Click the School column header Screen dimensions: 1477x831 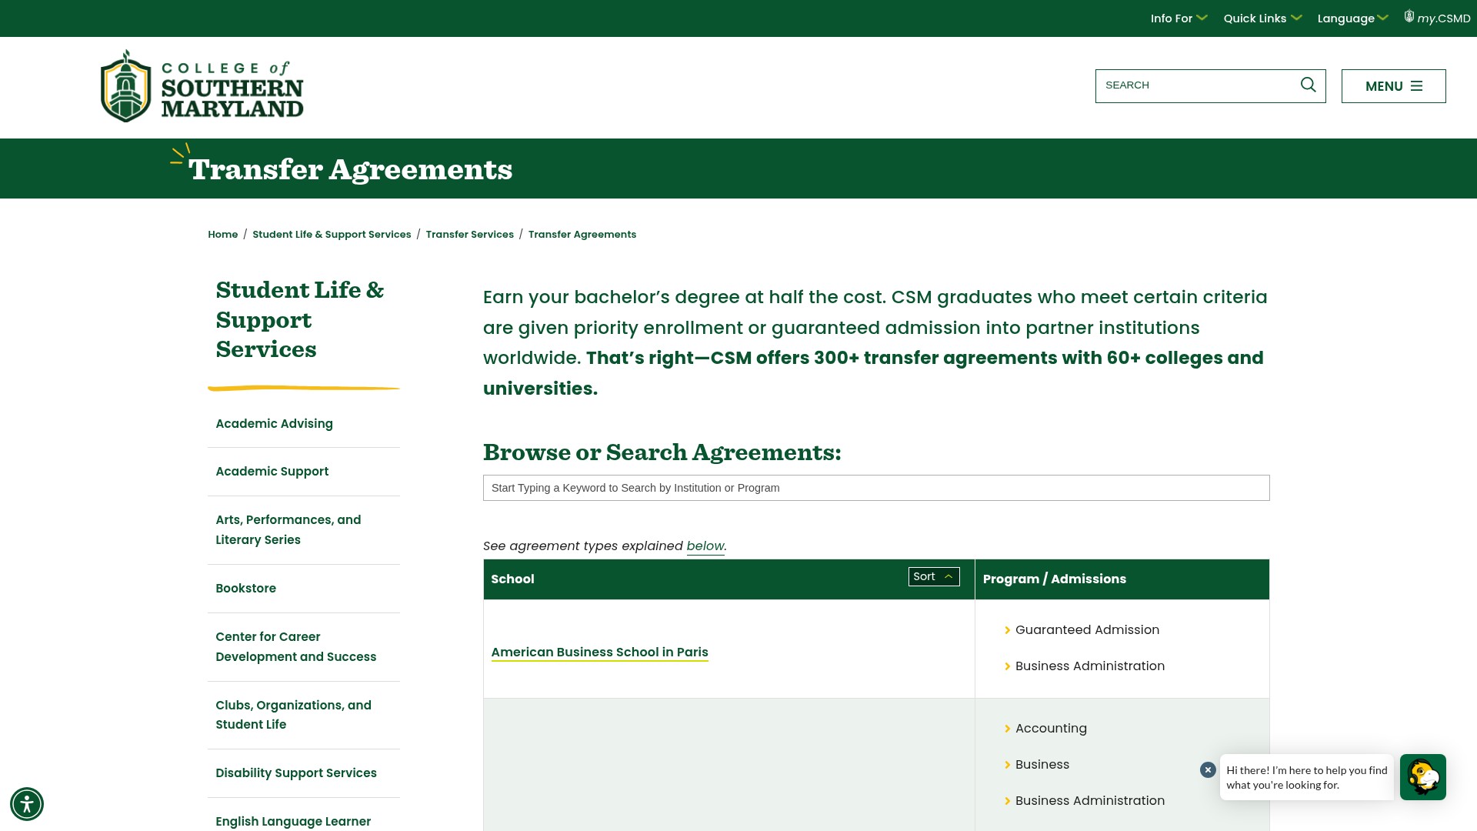[x=512, y=579]
